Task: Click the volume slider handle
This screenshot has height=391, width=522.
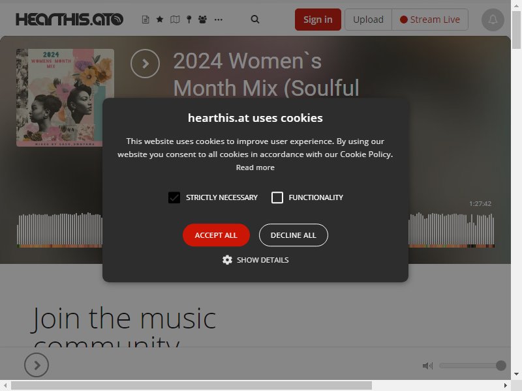Action: pos(500,366)
